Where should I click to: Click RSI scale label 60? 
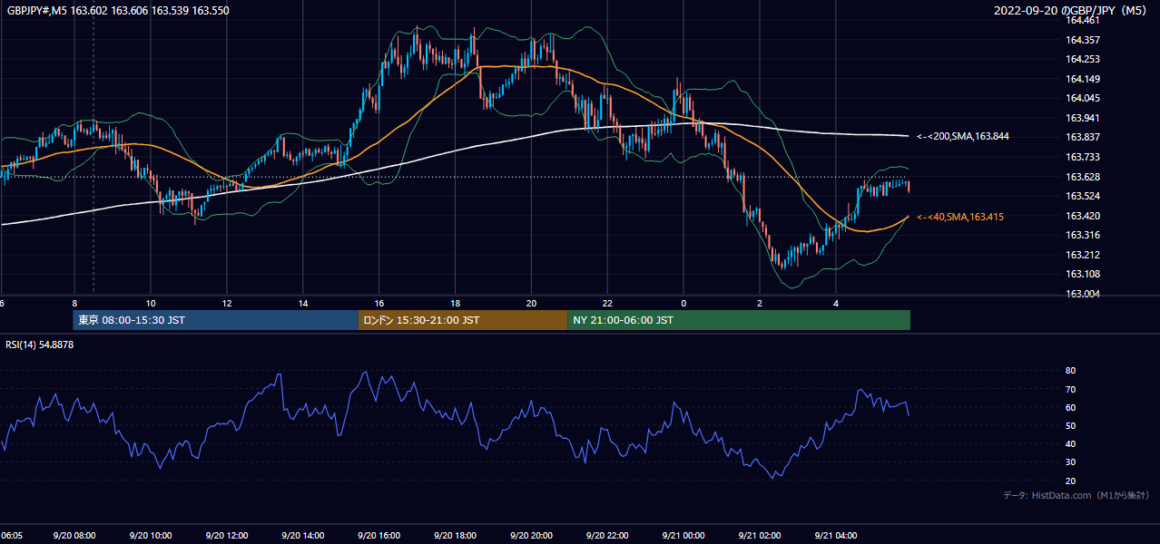1071,407
